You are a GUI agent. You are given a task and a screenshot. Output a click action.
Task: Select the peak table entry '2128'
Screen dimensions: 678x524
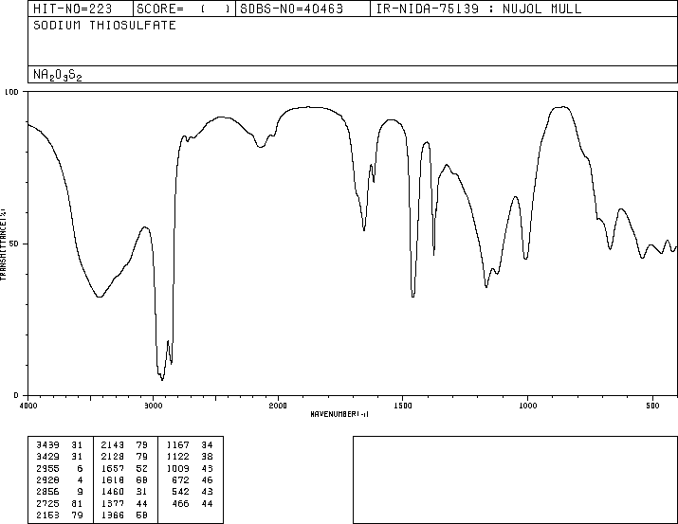tap(113, 457)
